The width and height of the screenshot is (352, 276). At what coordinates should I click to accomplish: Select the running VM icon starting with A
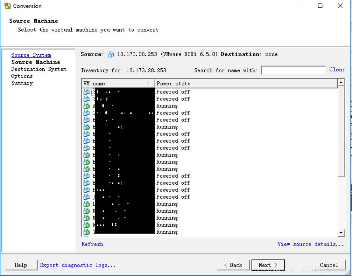tap(86, 106)
